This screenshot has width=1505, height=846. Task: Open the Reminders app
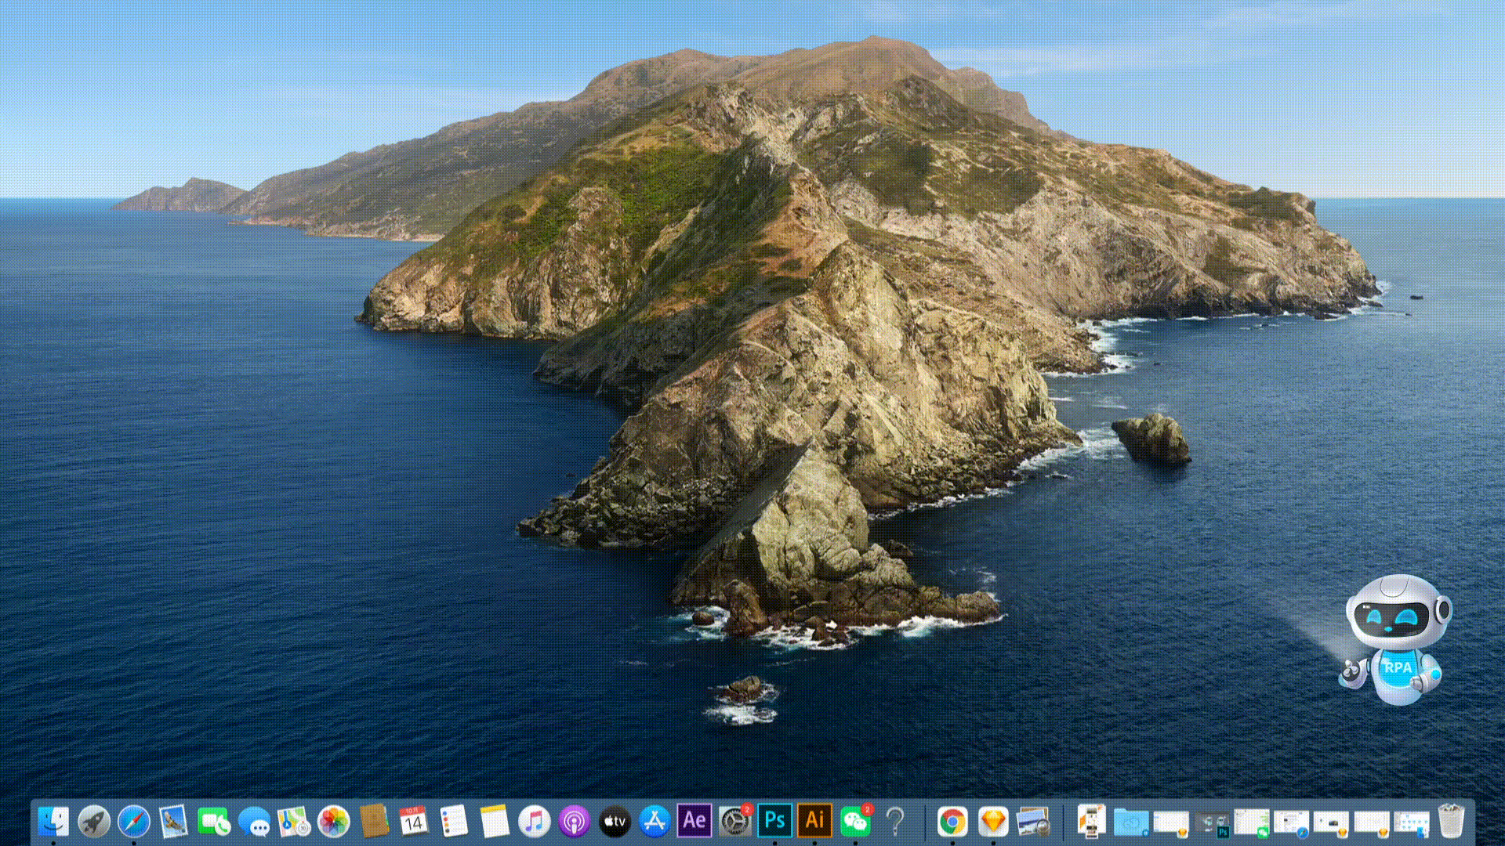click(x=453, y=821)
